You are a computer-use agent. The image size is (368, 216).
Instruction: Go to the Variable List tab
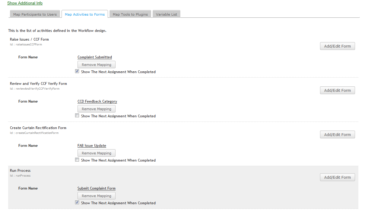coord(167,14)
